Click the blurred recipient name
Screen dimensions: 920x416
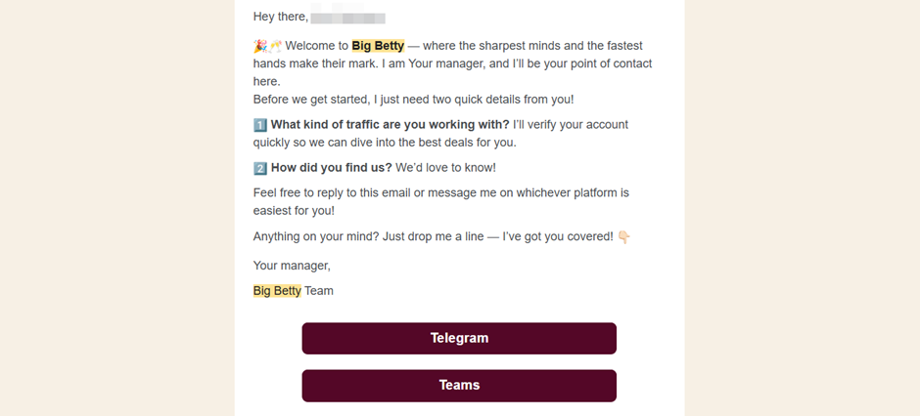[348, 17]
